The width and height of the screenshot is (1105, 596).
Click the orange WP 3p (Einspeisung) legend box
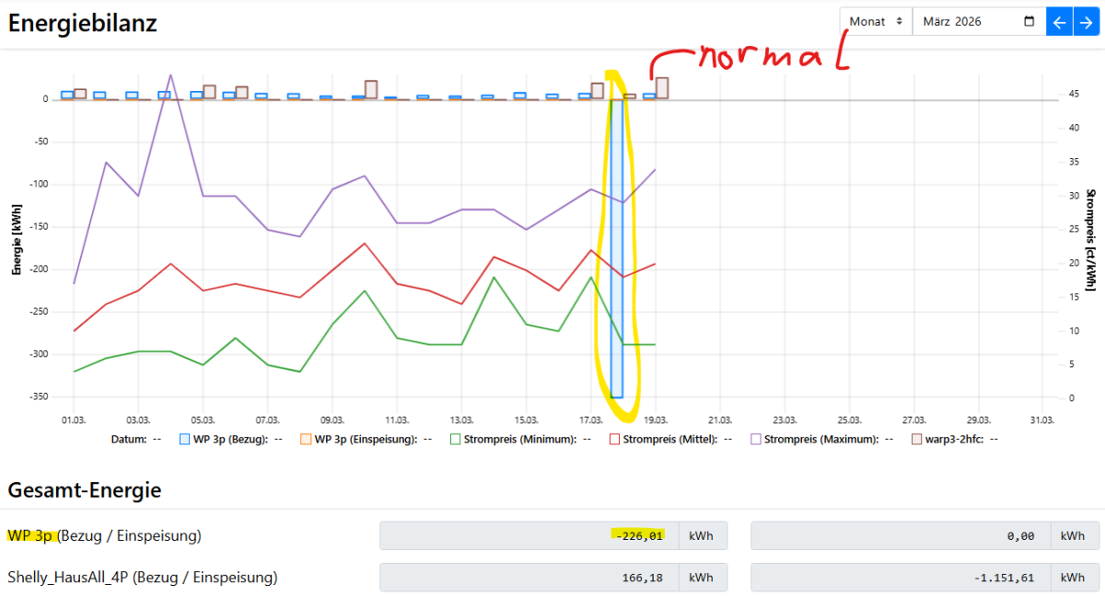pyautogui.click(x=307, y=440)
